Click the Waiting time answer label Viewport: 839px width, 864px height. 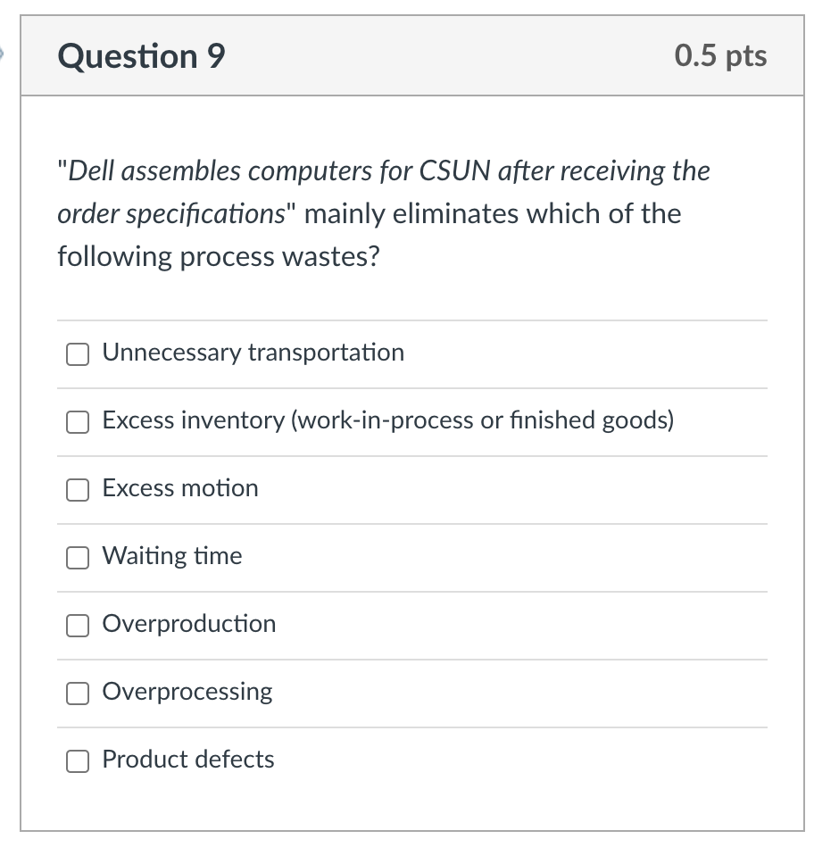[171, 556]
